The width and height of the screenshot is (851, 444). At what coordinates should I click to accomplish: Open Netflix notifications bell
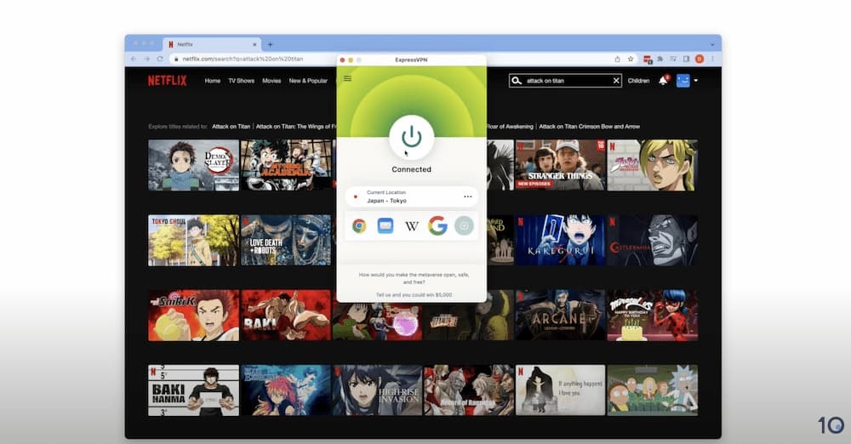(x=663, y=80)
